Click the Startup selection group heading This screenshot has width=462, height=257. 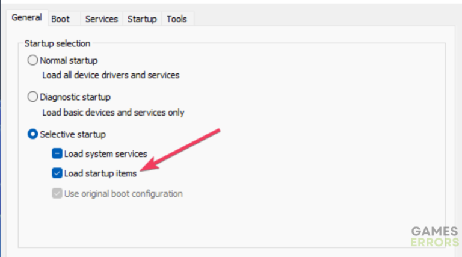(57, 43)
